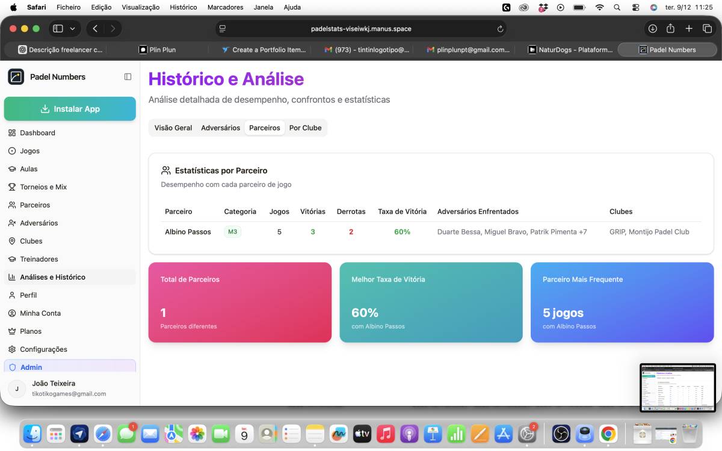
Task: Click the Parceiro Mais Frequente card
Action: [x=622, y=302]
